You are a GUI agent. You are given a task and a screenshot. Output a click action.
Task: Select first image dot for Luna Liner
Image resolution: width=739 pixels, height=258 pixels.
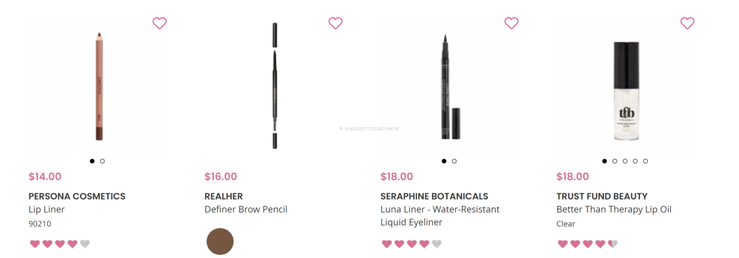click(x=444, y=161)
